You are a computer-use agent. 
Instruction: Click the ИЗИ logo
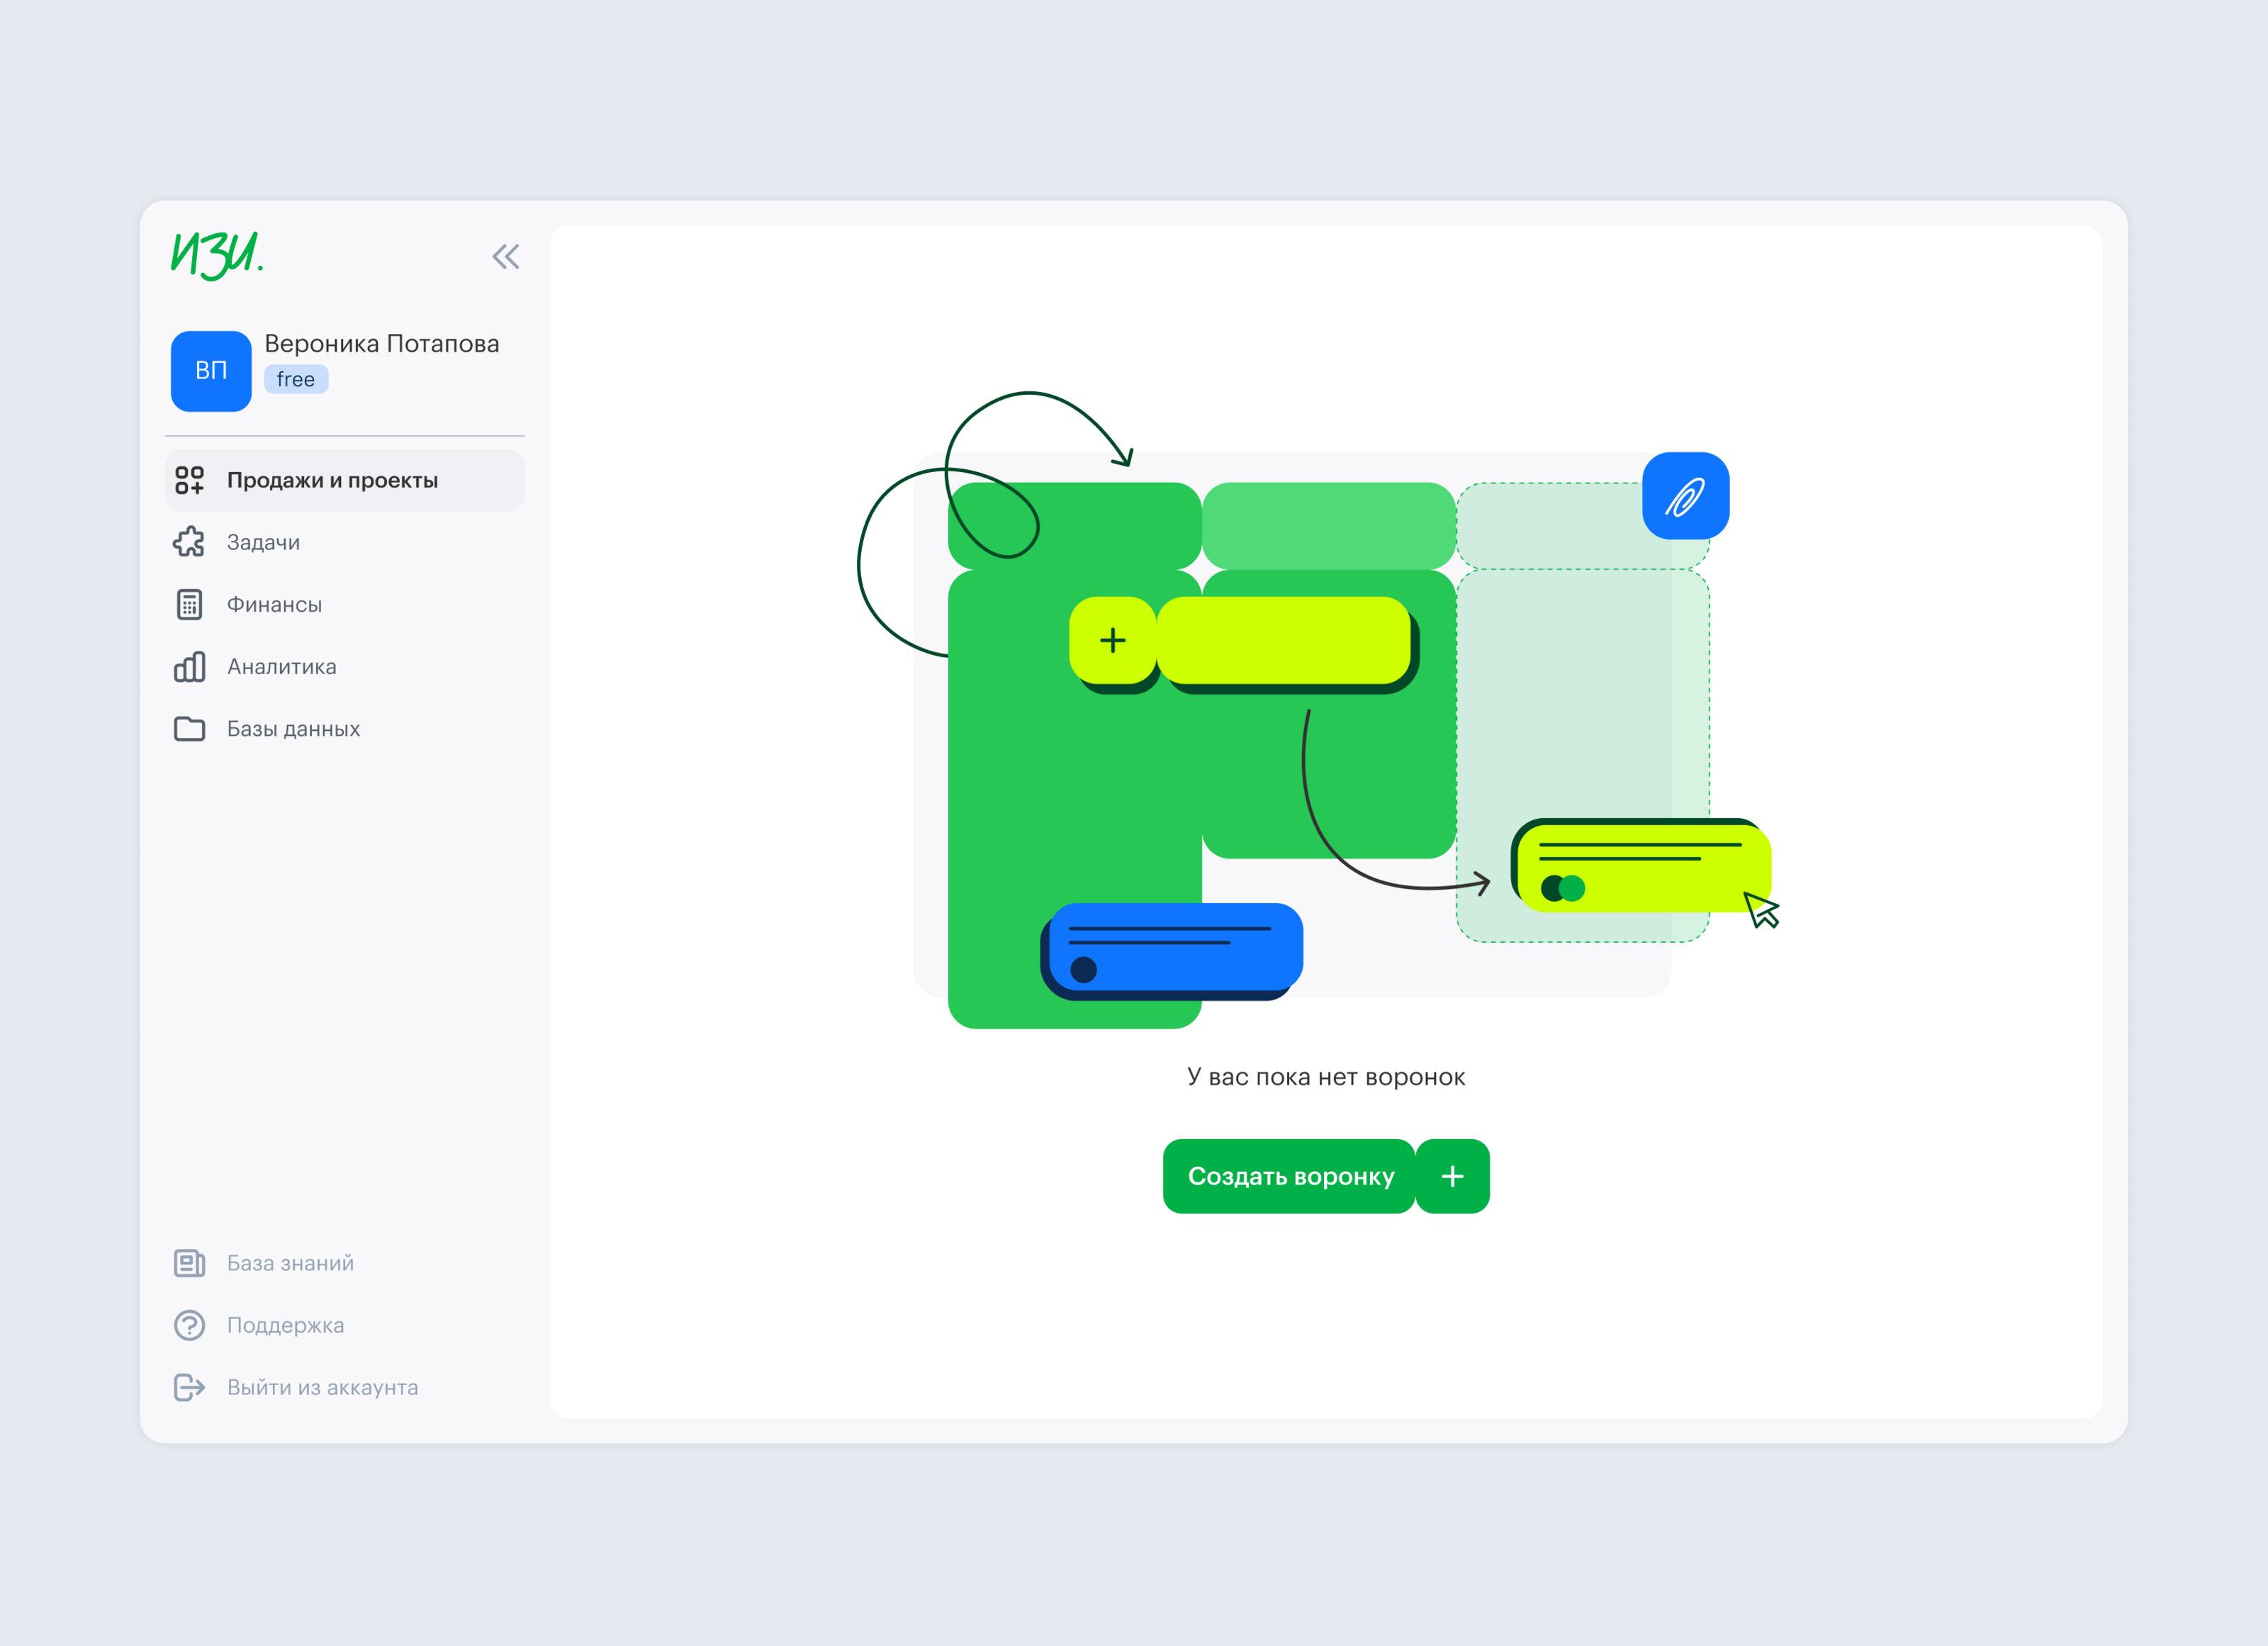coord(217,255)
